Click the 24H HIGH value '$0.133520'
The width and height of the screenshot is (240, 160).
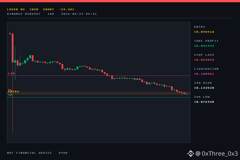click(x=204, y=88)
